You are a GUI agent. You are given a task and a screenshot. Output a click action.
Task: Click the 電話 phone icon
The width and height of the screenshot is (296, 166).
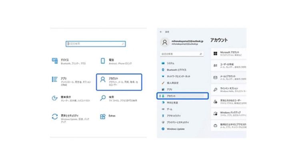[x=103, y=61]
